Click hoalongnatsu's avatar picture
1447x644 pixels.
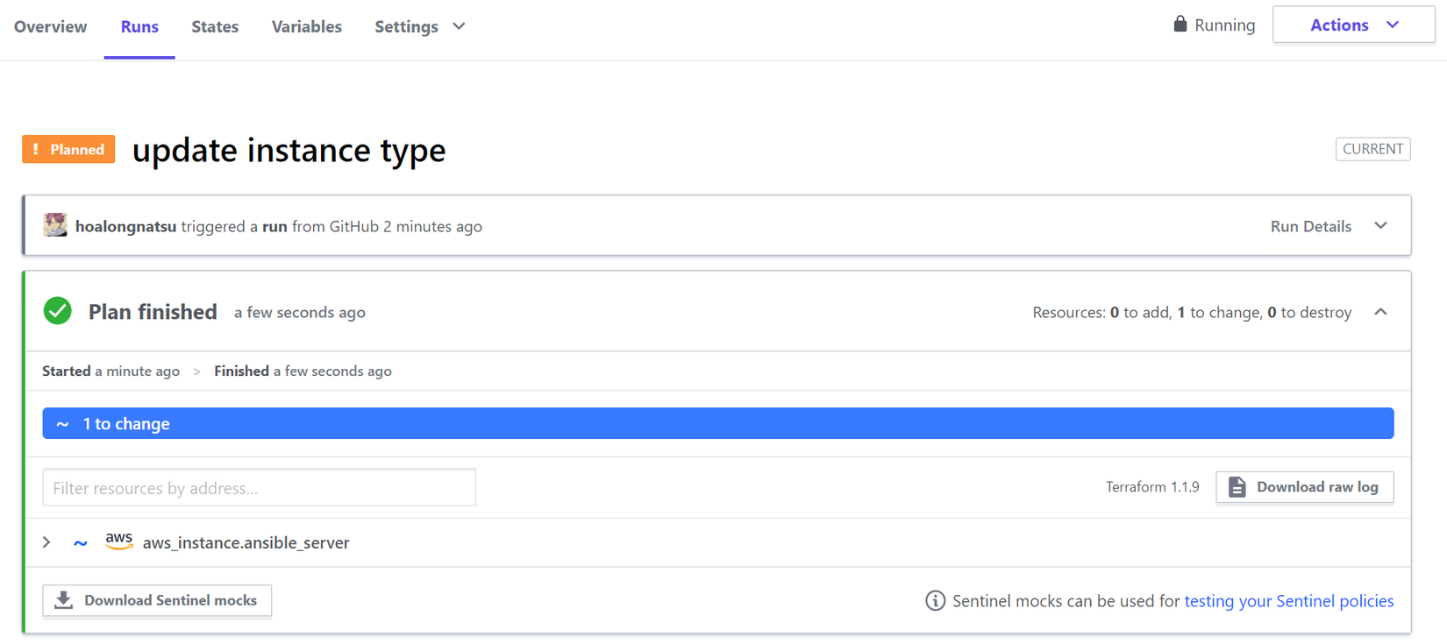coord(55,225)
